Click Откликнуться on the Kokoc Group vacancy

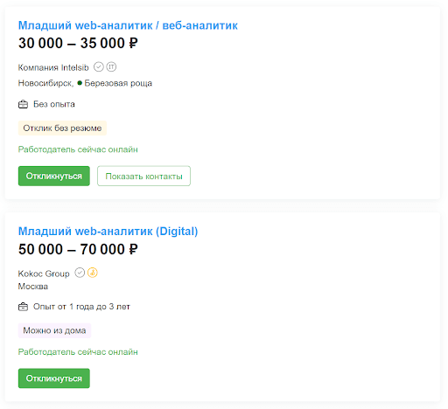[54, 378]
